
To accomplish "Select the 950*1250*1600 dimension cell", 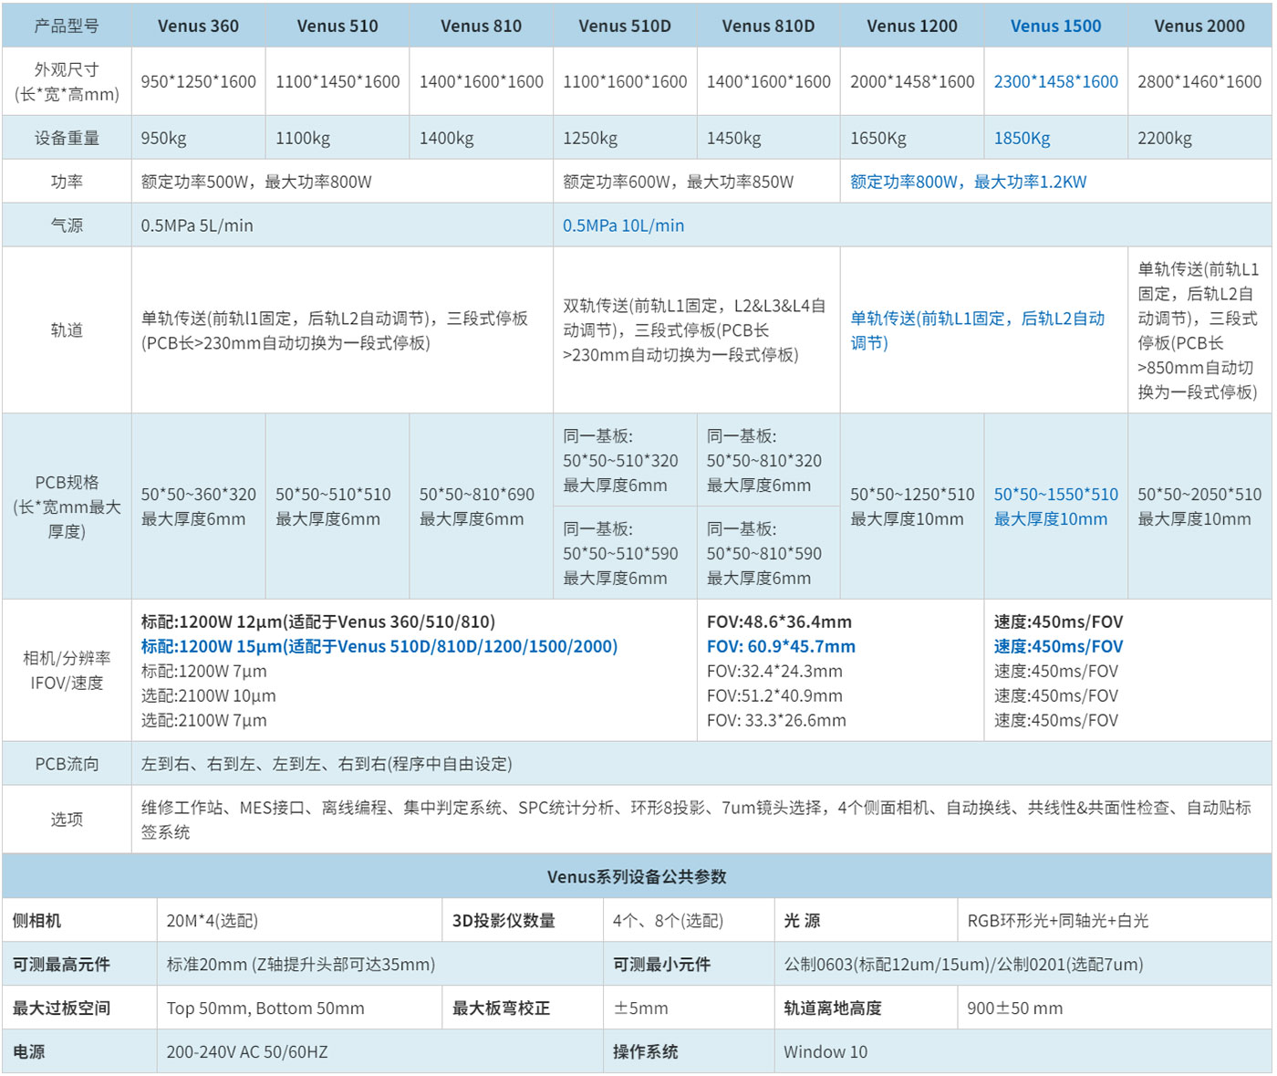I will 198,82.
